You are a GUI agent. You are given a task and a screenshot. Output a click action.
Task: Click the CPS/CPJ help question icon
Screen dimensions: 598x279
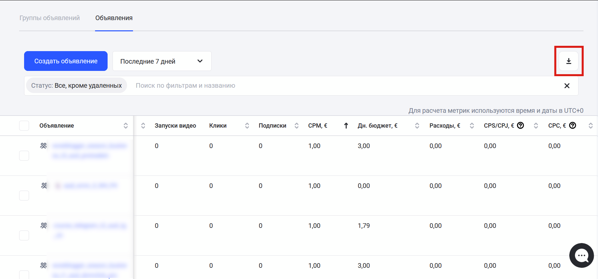pos(520,125)
